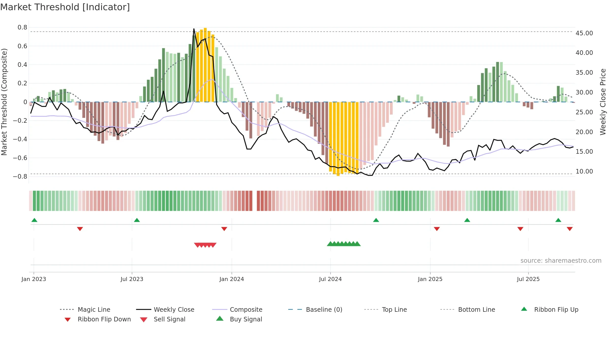This screenshot has height=343, width=610.
Task: Click the Jan 2023 x-axis label
Action: pos(34,279)
